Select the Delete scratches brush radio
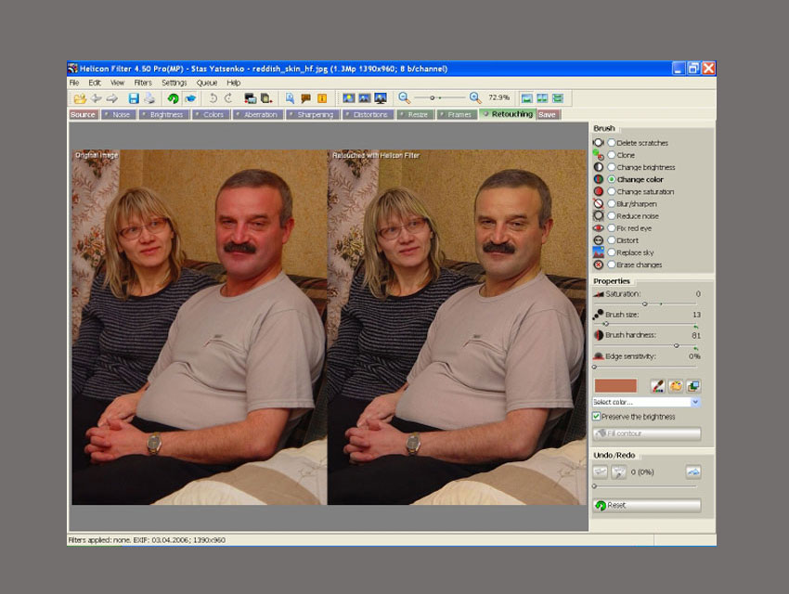The height and width of the screenshot is (594, 789). (x=612, y=143)
